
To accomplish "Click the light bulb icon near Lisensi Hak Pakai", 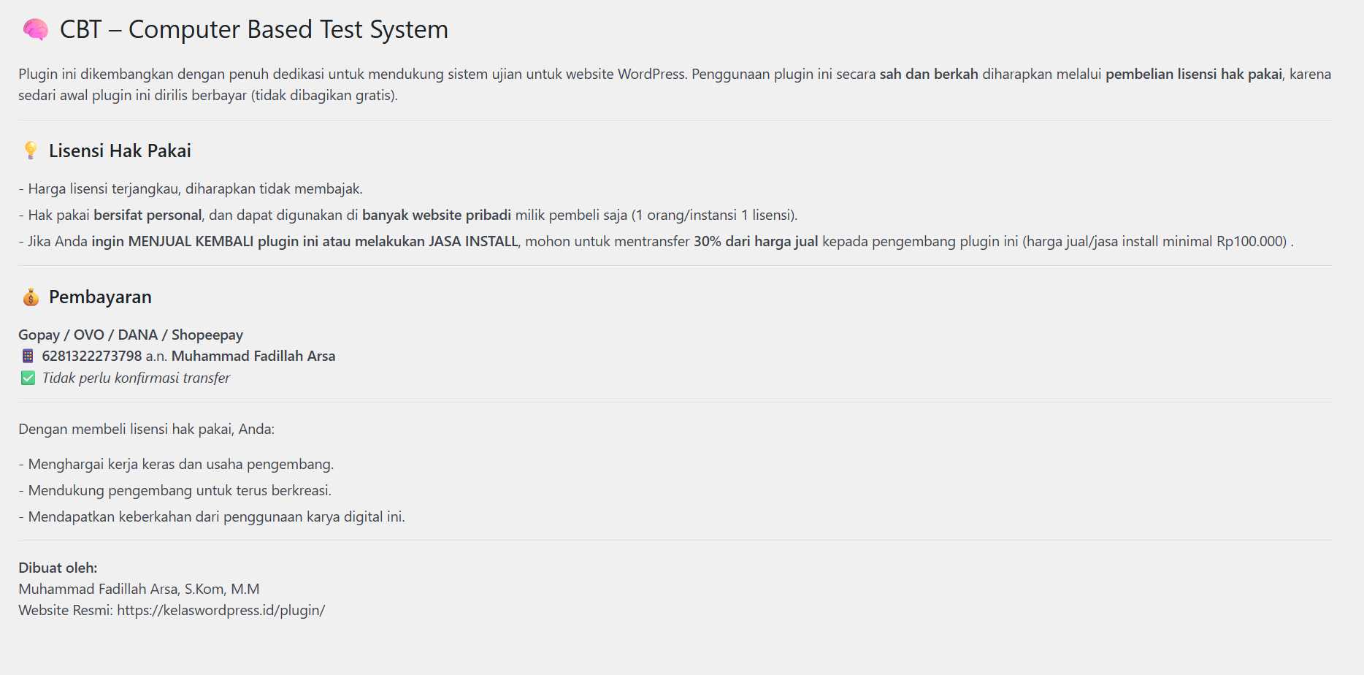I will coord(31,150).
